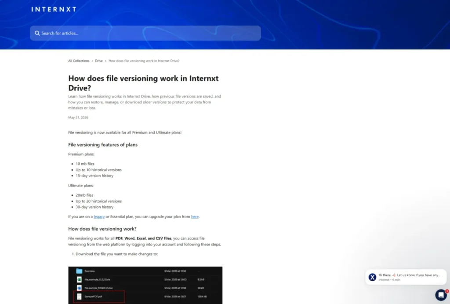Focus the Search for articles input field
Image resolution: width=450 pixels, height=304 pixels.
[145, 33]
